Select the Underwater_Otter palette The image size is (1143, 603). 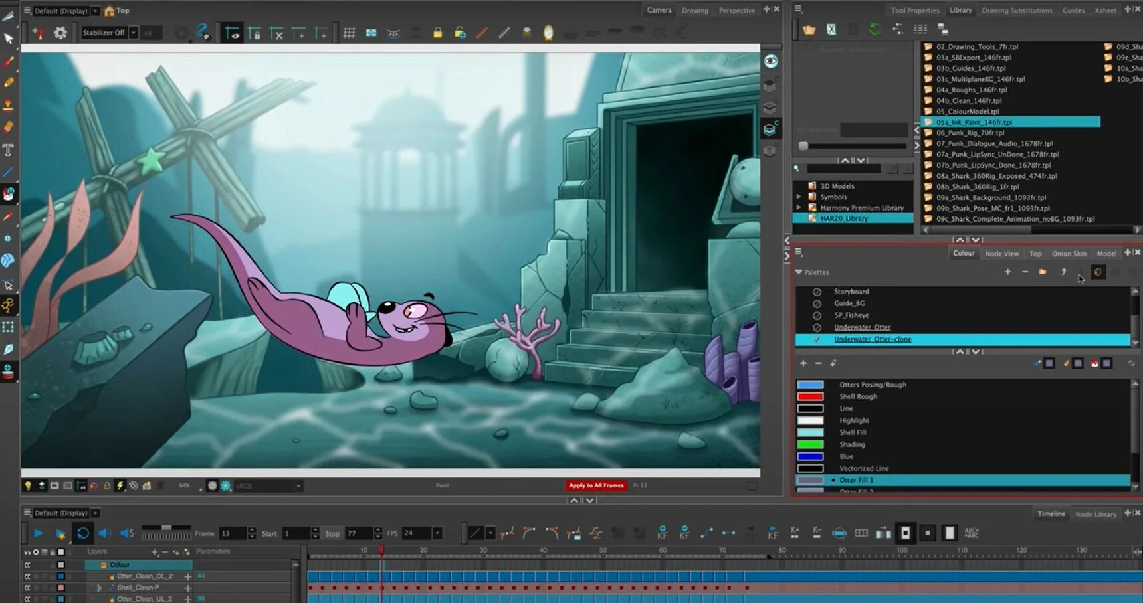862,327
